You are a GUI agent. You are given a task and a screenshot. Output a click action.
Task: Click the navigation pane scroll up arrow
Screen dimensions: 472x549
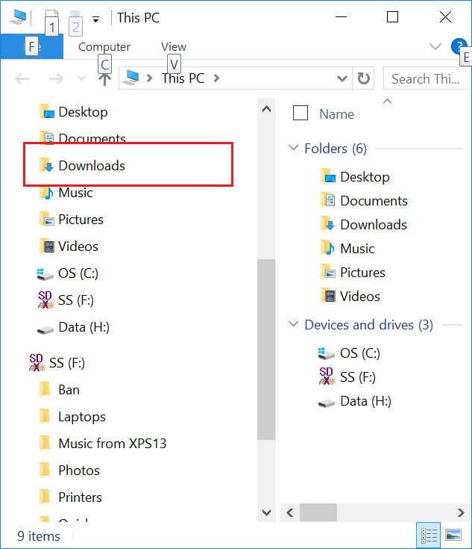click(266, 109)
